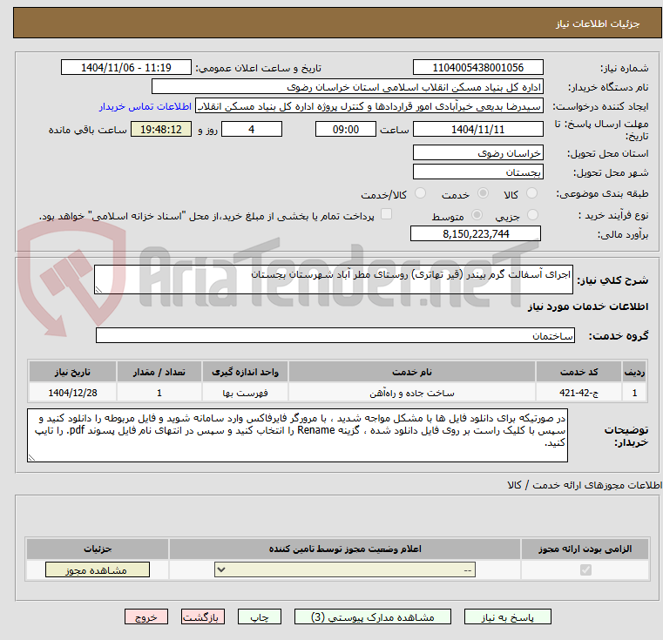Click the need date cell 1404/12/28

[x=72, y=393]
